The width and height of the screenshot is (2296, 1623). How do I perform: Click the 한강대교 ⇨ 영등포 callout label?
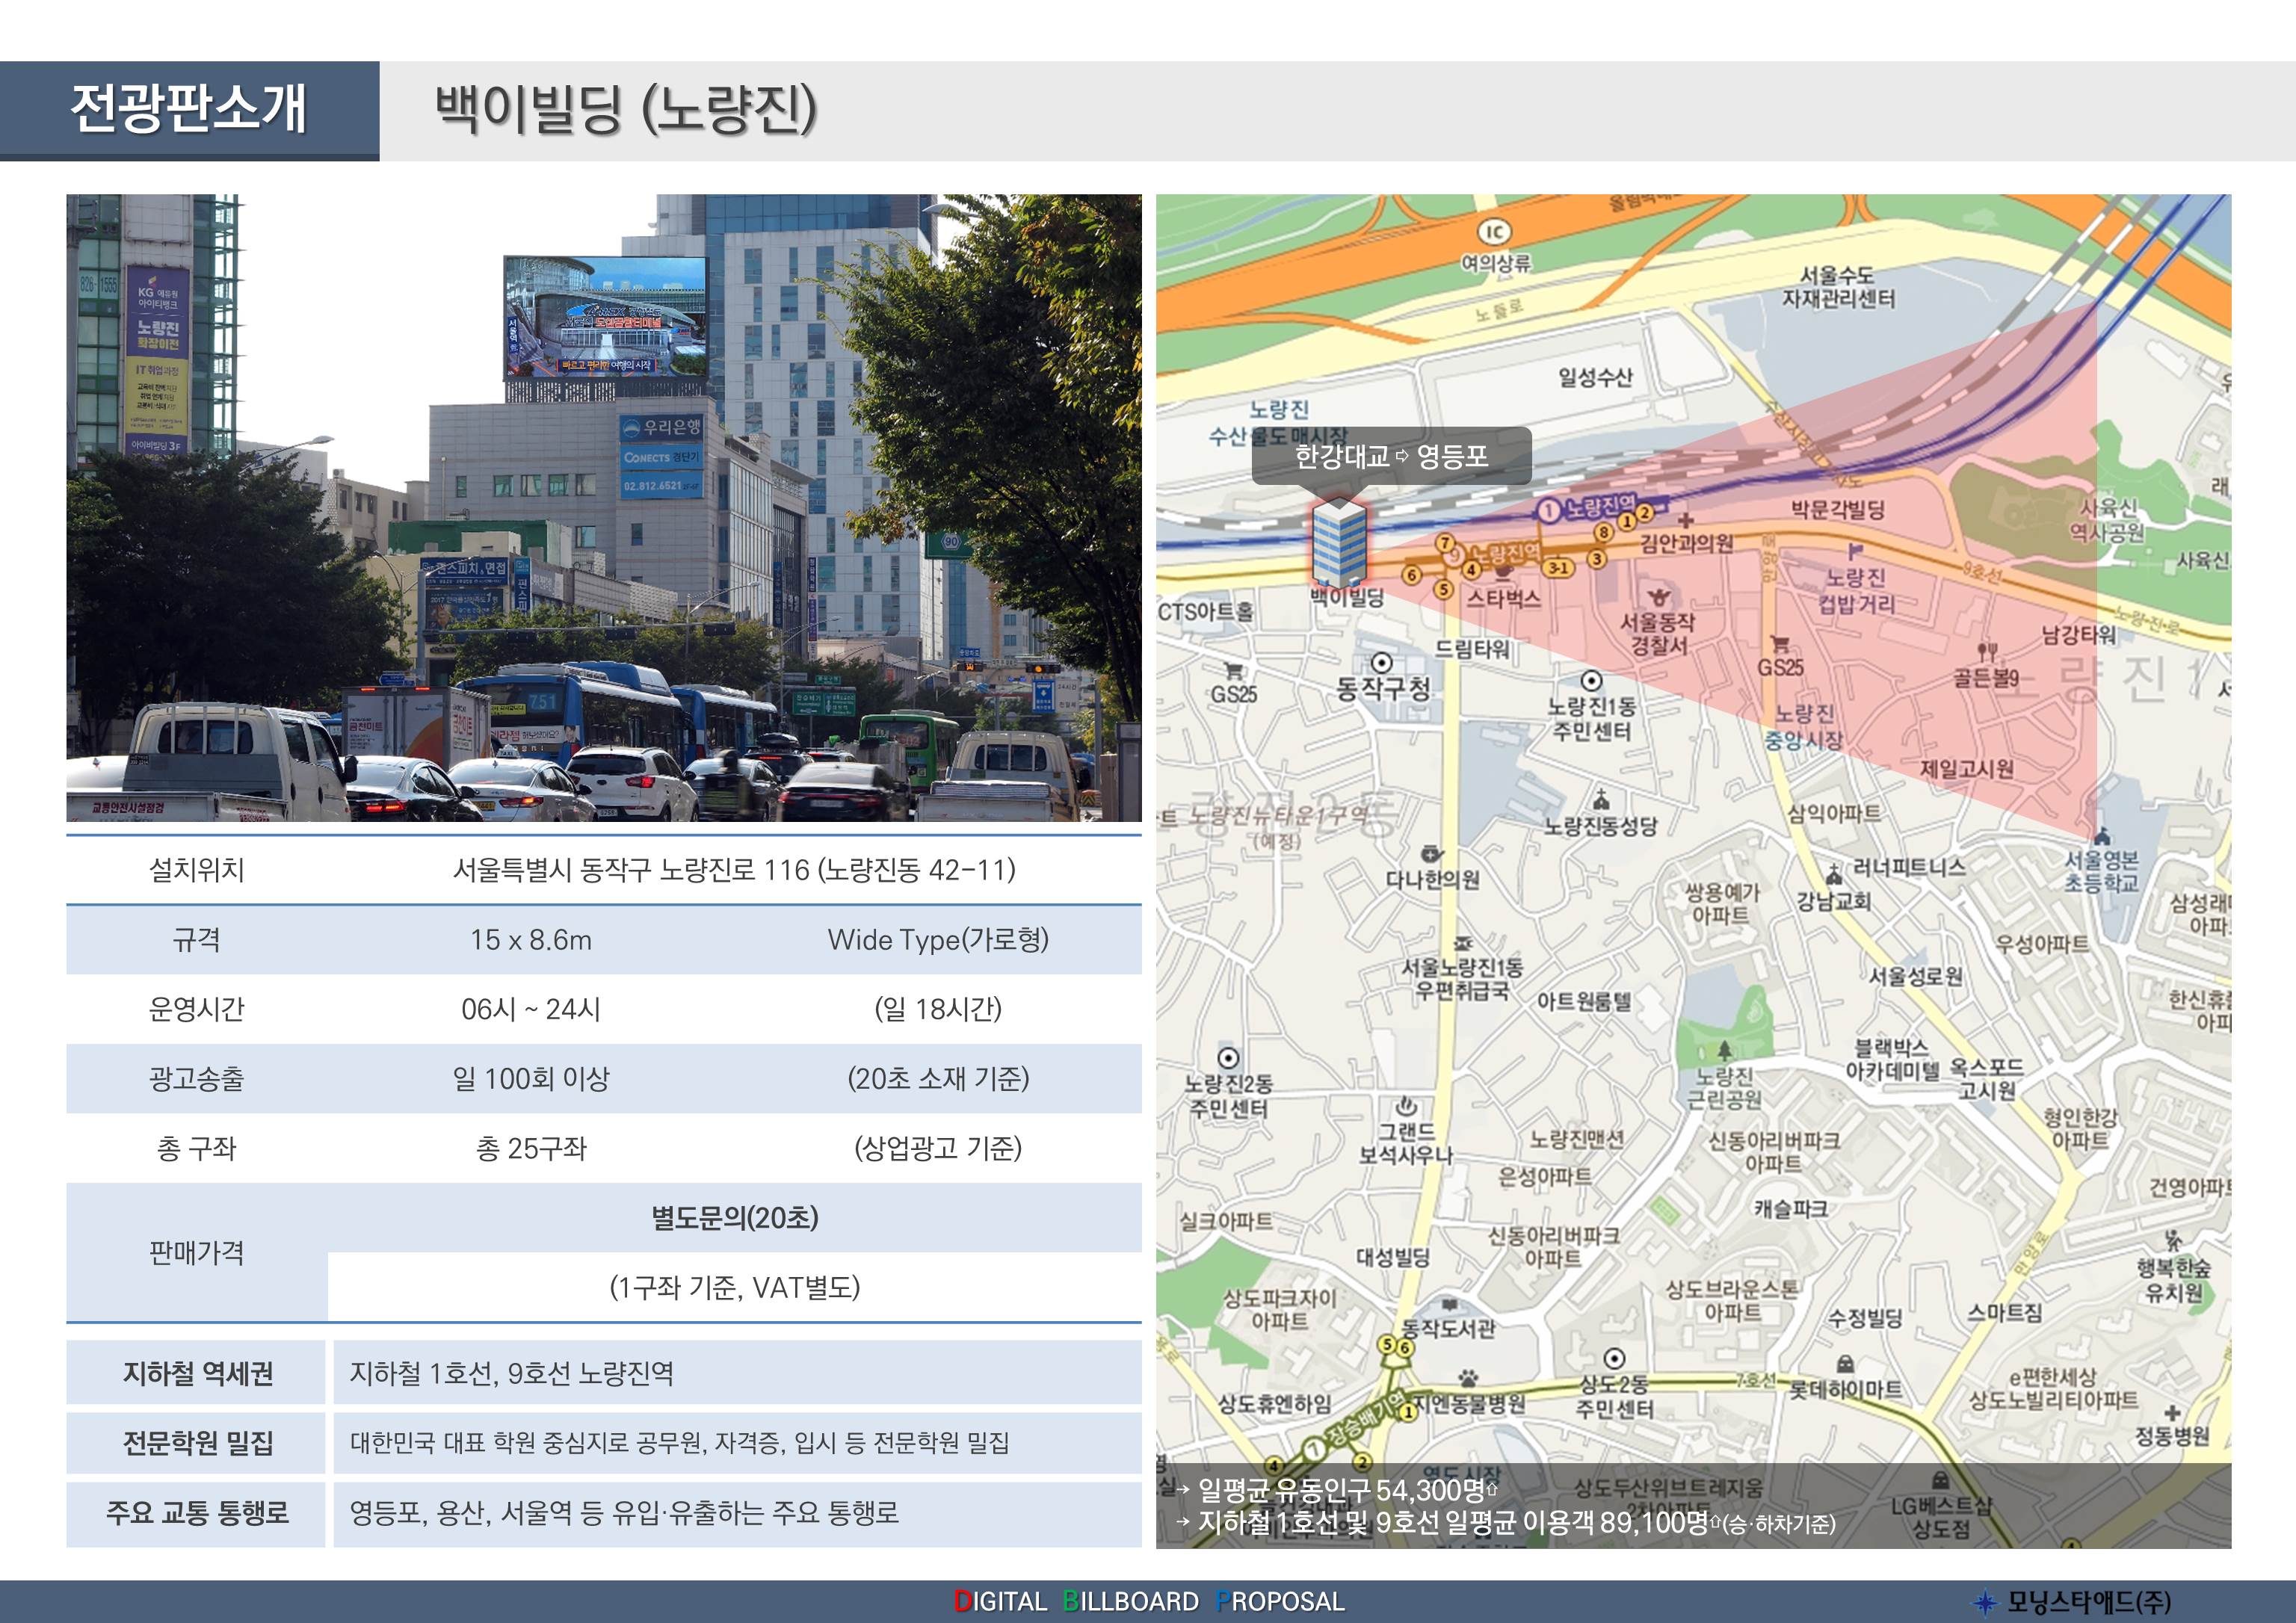(1391, 456)
